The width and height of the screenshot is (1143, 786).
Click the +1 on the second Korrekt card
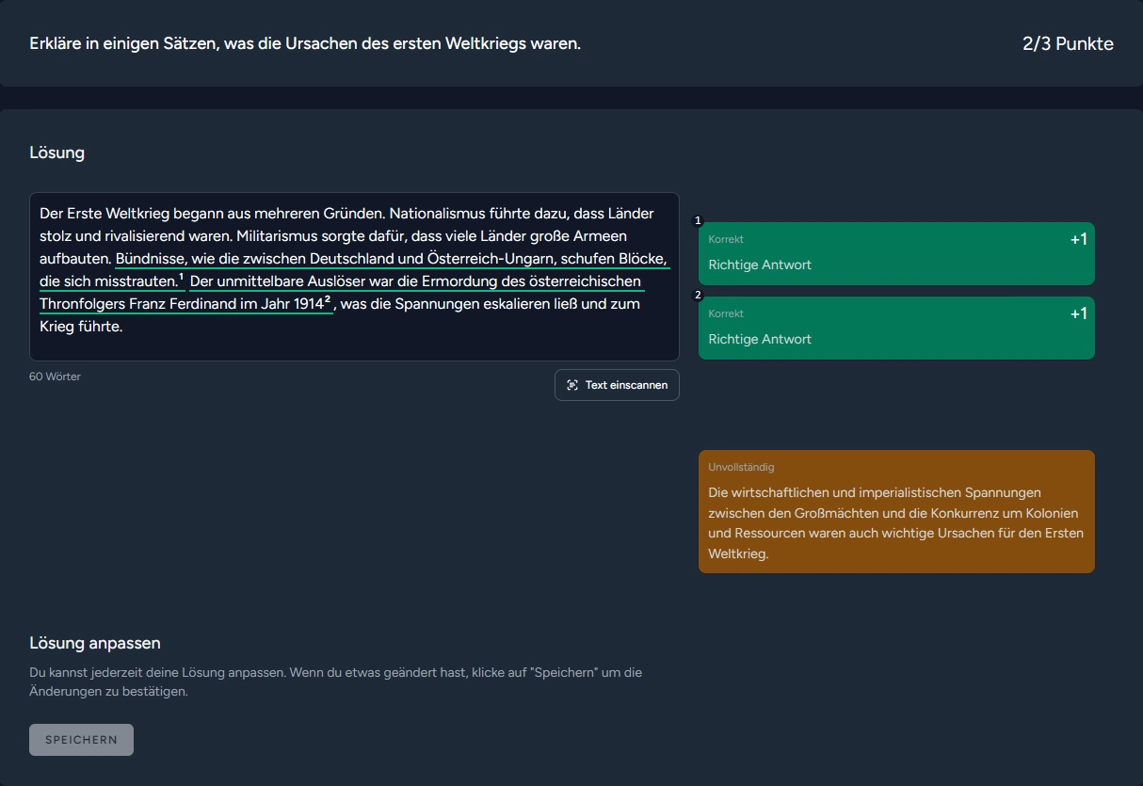point(1078,313)
